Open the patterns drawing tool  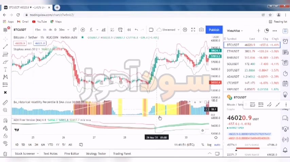[5, 77]
